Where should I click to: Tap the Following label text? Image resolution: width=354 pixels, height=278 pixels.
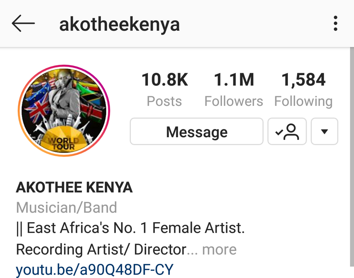click(304, 101)
